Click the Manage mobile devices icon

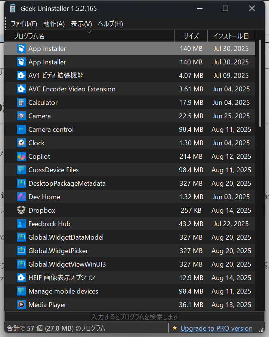pos(21,291)
